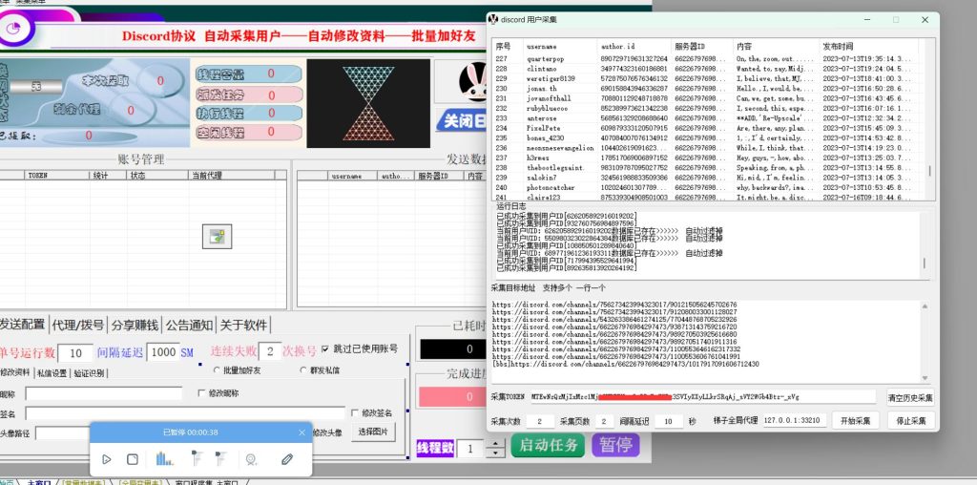Image resolution: width=977 pixels, height=485 pixels.
Task: Click the round pie-chart logo icon
Action: click(x=15, y=28)
